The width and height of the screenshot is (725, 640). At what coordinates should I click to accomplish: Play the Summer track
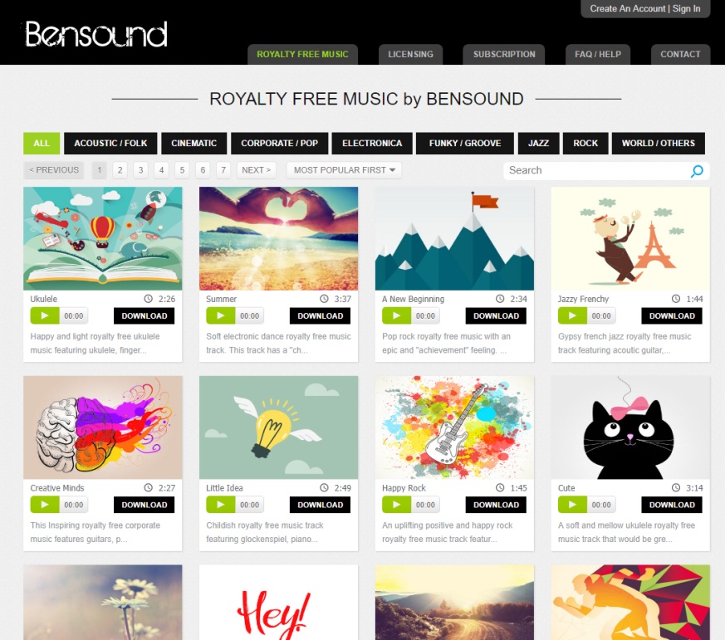pos(221,316)
